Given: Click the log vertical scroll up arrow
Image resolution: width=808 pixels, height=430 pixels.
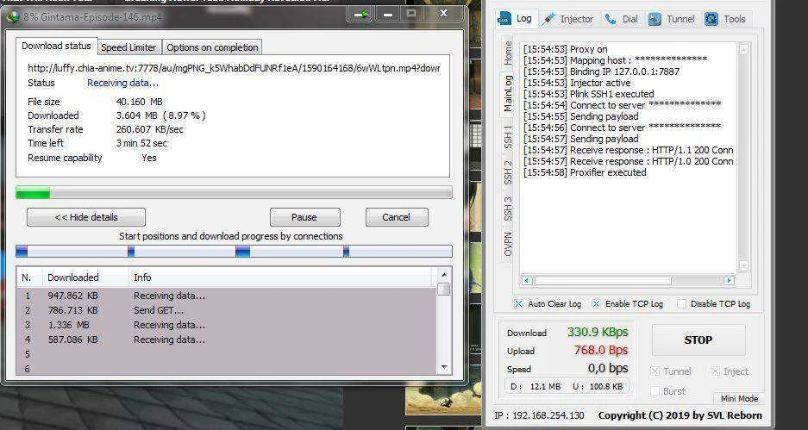Looking at the screenshot, I should click(x=743, y=49).
